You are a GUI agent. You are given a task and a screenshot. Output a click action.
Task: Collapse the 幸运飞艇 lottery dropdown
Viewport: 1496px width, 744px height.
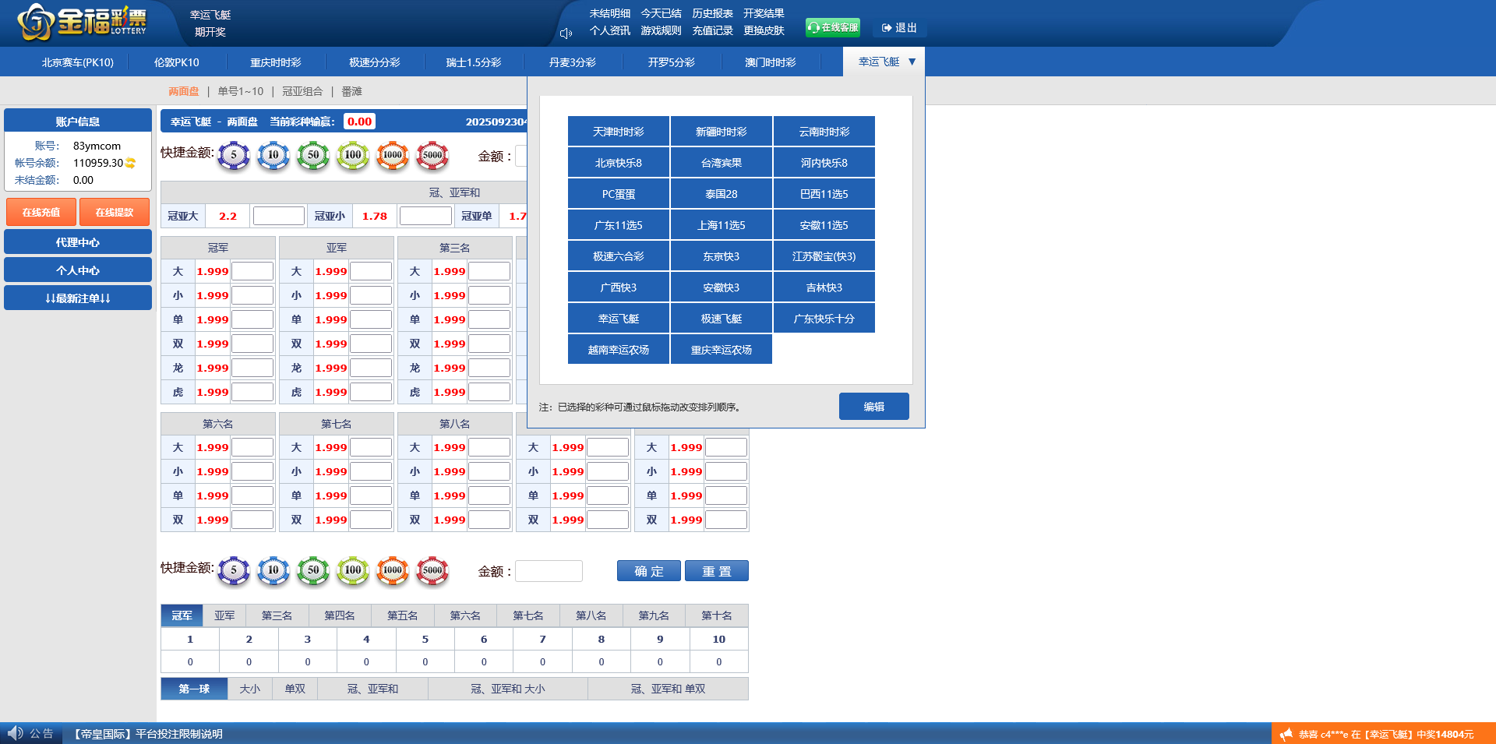coord(912,62)
